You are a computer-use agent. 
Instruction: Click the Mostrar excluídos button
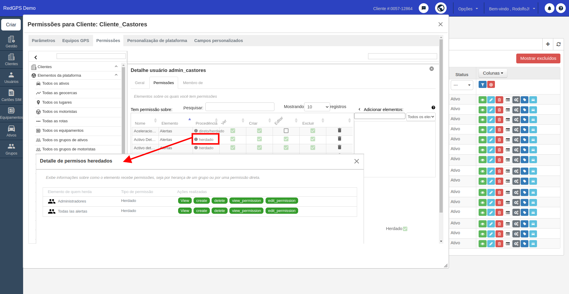(x=538, y=58)
